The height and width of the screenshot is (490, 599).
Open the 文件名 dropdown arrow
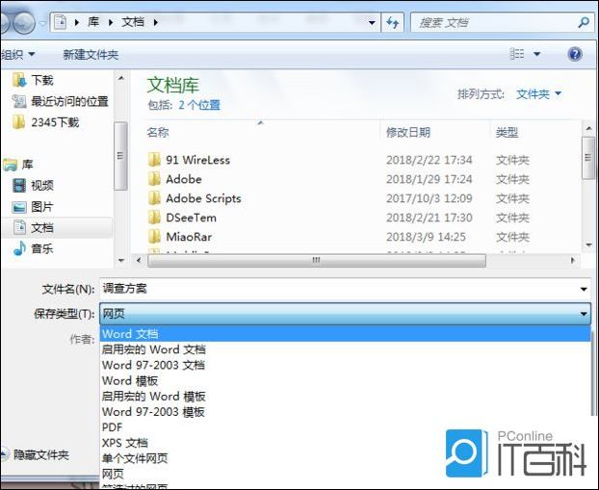(584, 289)
